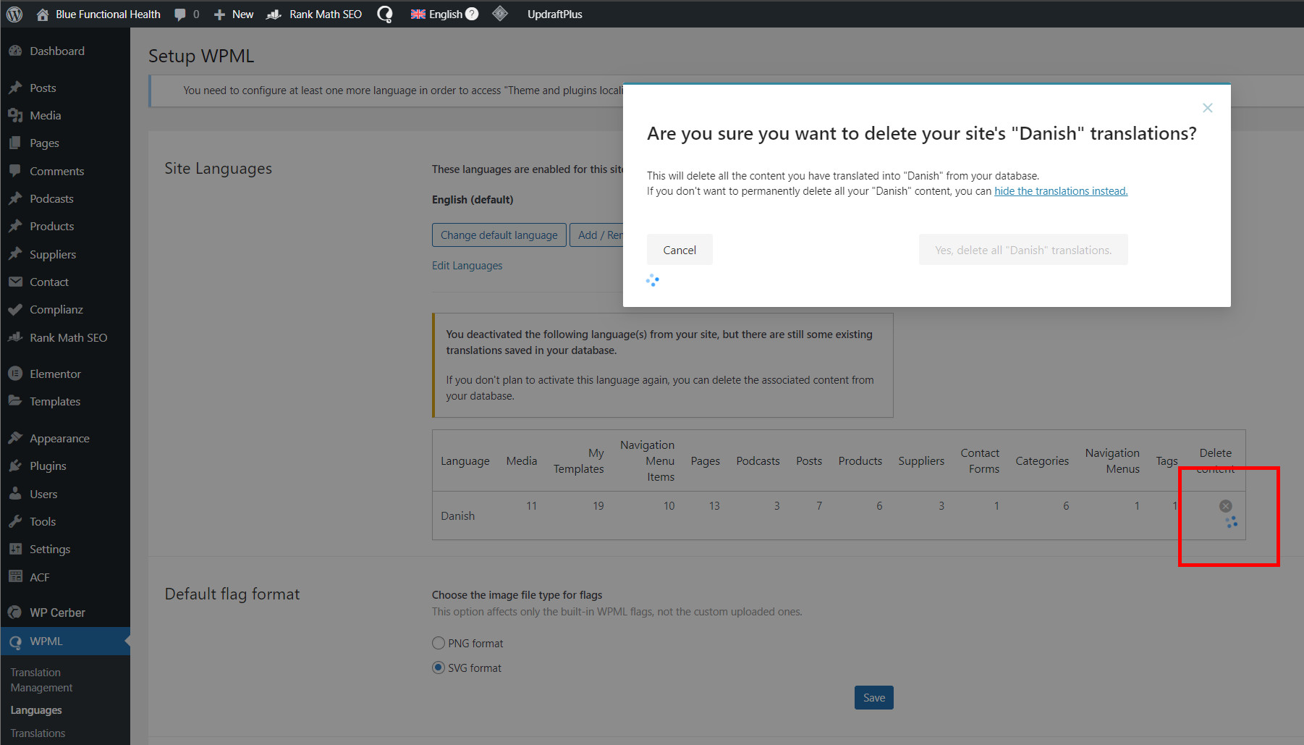1304x745 pixels.
Task: Open the WordPress logo menu
Action: tap(14, 14)
